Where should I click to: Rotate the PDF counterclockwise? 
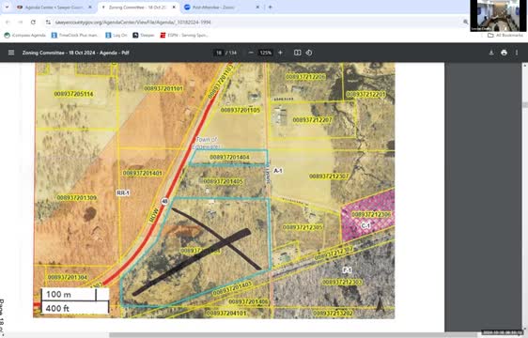click(x=309, y=53)
